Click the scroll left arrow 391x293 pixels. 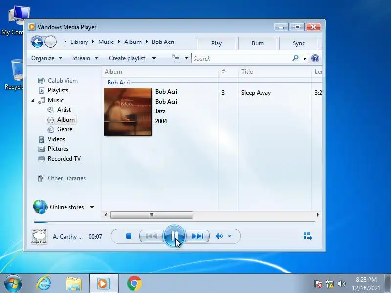click(106, 215)
